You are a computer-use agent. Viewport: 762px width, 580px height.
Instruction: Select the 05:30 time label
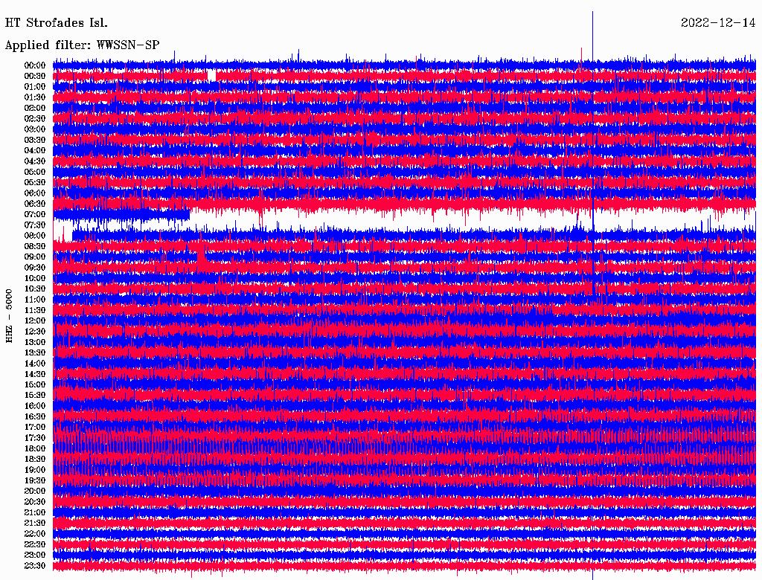(x=35, y=182)
